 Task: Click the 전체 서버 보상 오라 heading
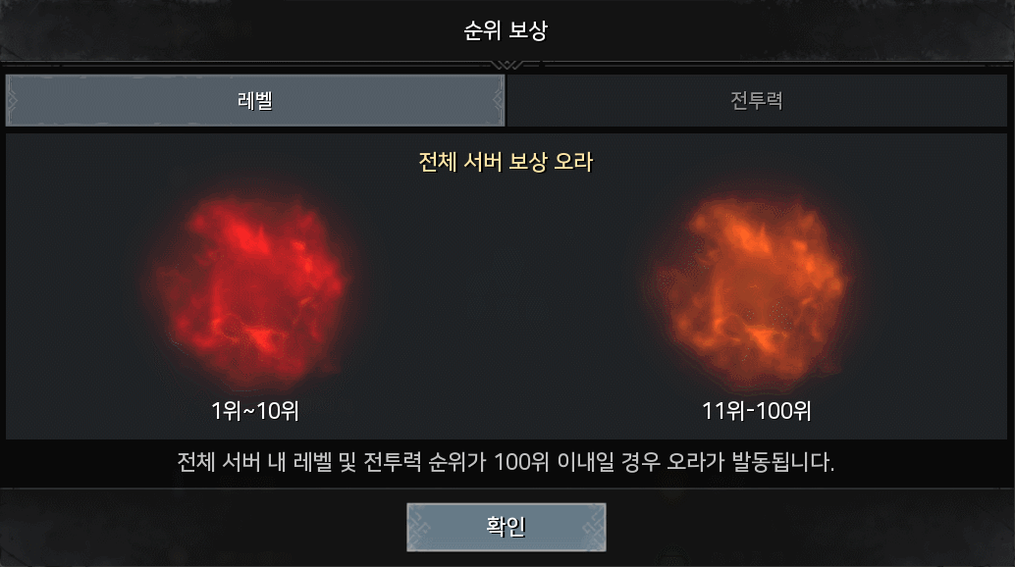pos(506,162)
